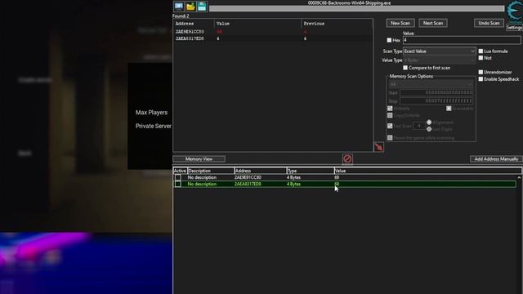
Task: Click the red arrow add-to-address-list icon
Action: 378,147
